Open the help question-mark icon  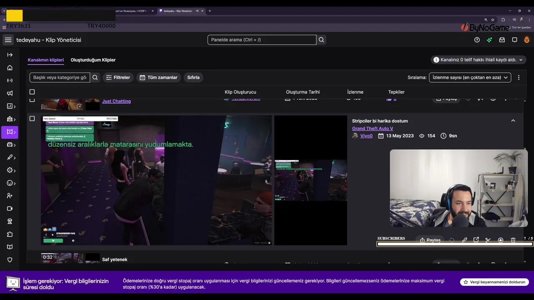click(x=477, y=40)
